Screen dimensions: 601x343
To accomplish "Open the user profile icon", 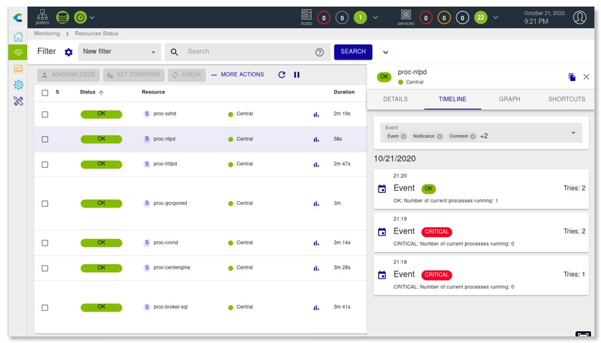I will pyautogui.click(x=579, y=18).
